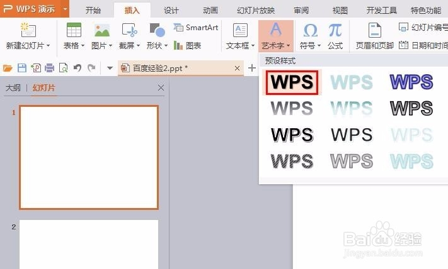Viewport: 448px width, 269px height.
Task: Open the 设计 ribbon tab
Action: tap(171, 11)
